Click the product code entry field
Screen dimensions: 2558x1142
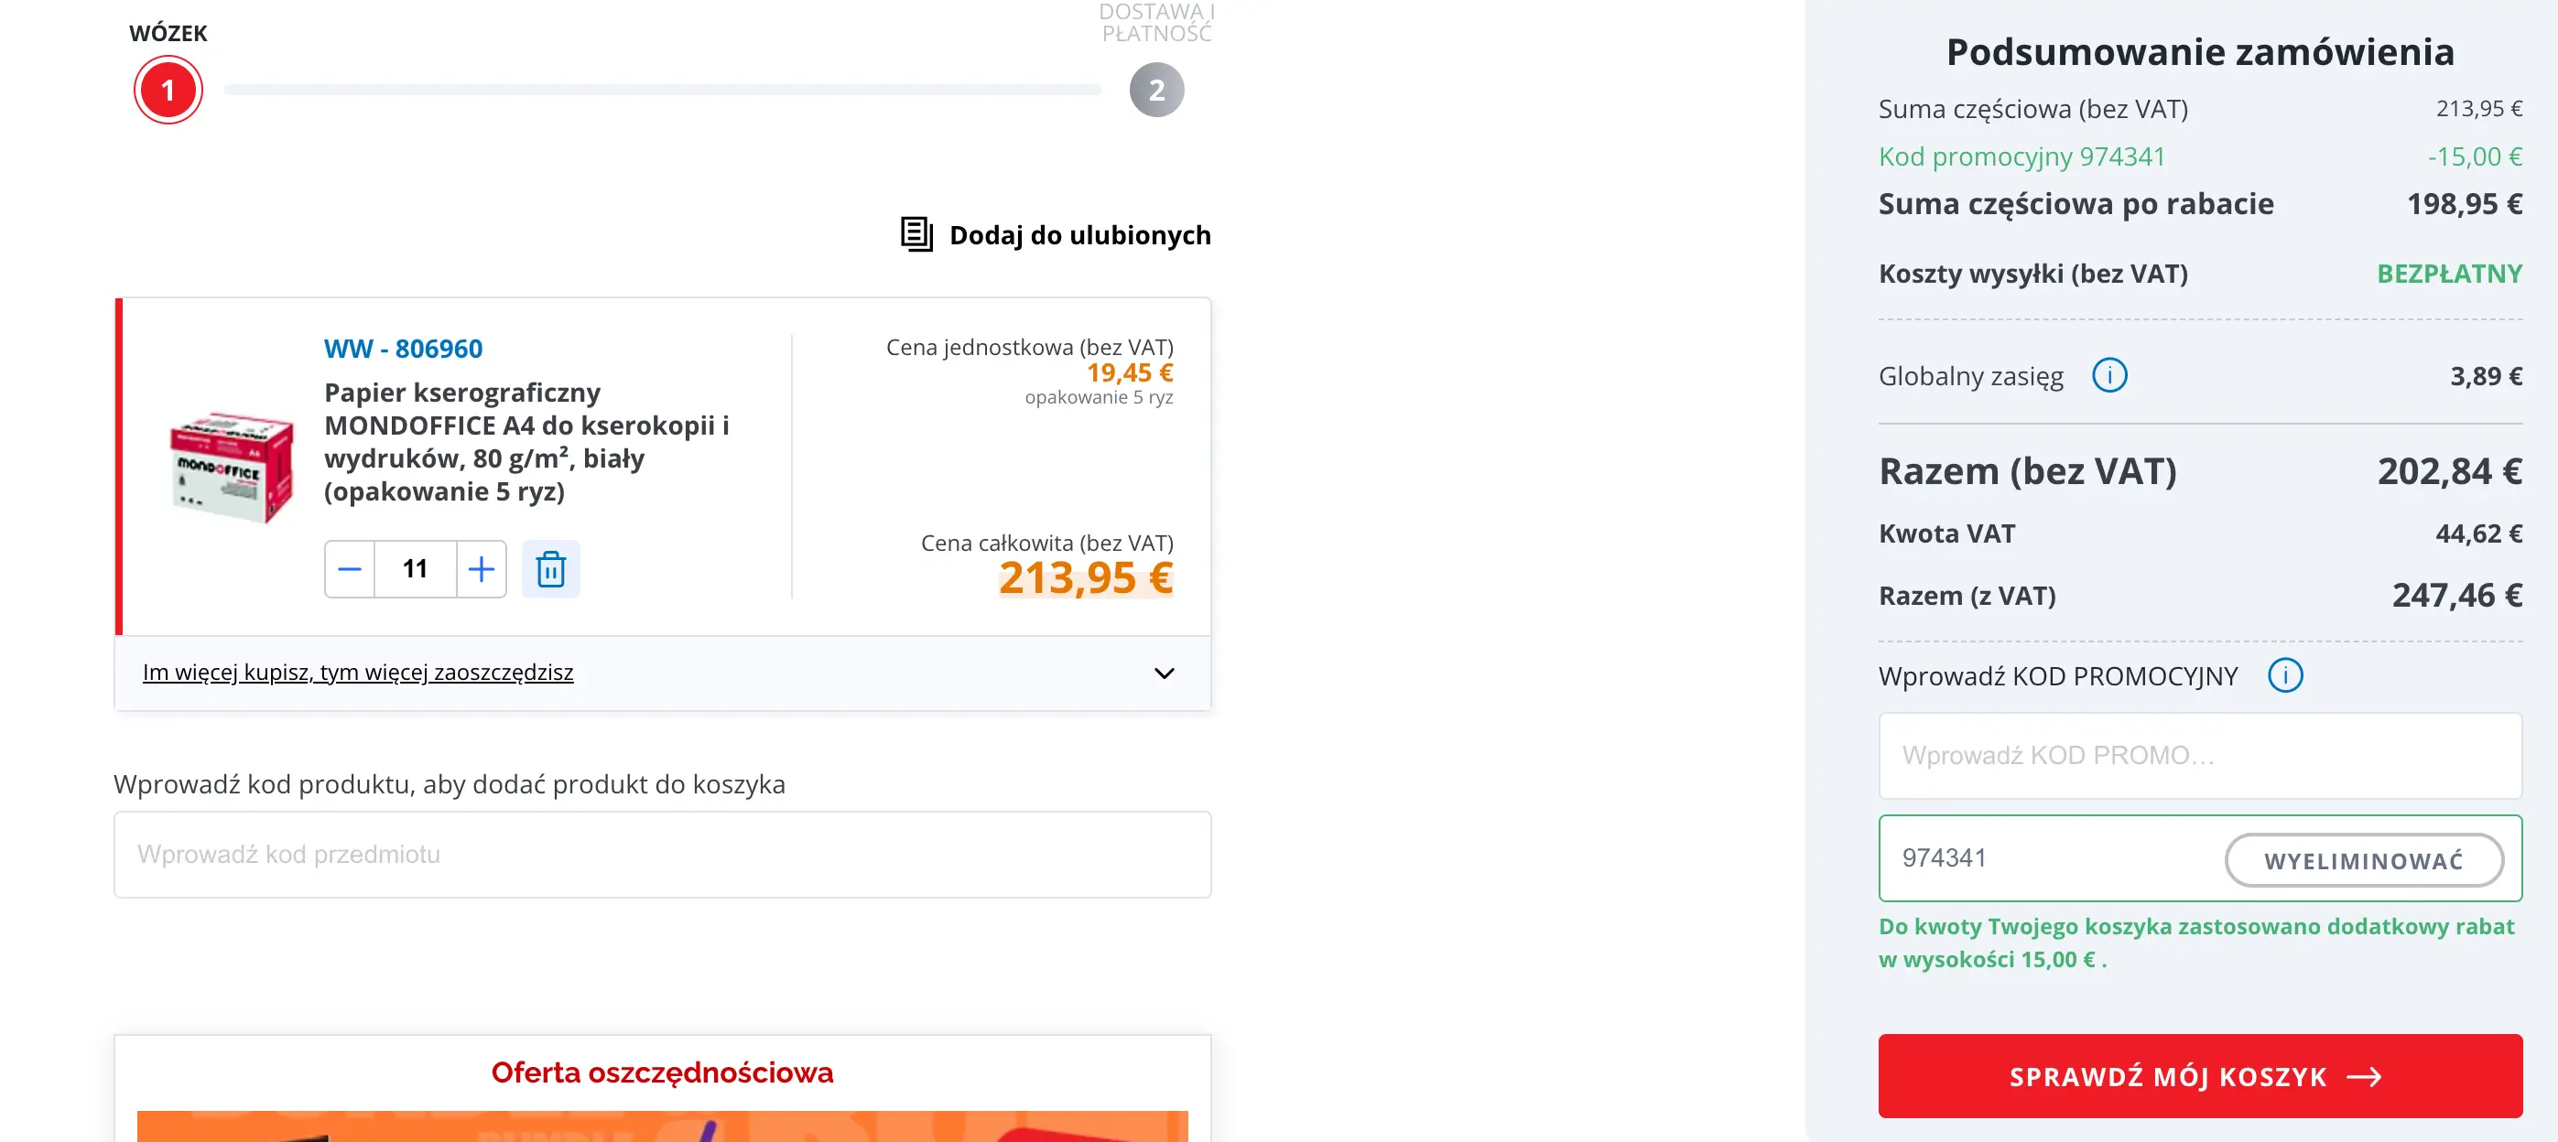coord(662,855)
